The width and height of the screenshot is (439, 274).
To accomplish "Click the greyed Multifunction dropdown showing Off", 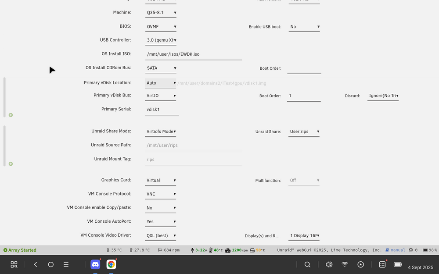I will tap(304, 181).
